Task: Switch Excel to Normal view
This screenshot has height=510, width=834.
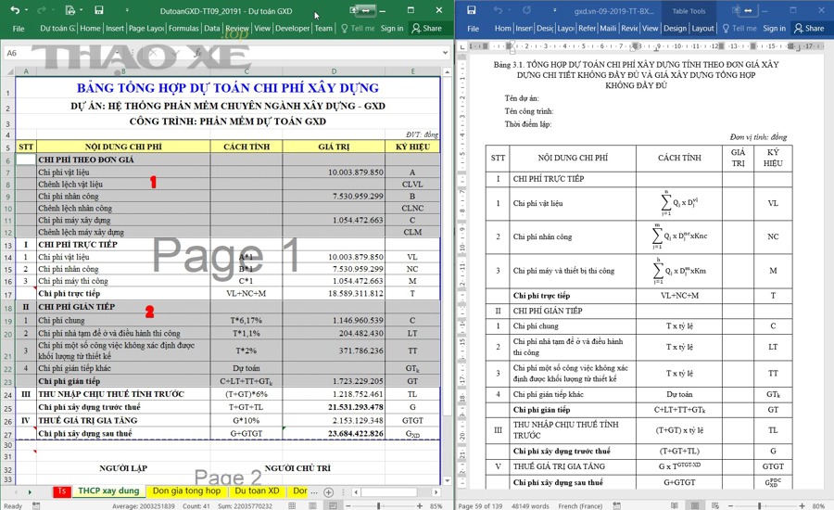Action: point(292,505)
